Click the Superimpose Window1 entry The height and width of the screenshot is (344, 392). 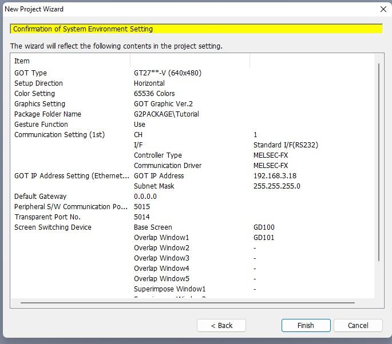(x=169, y=289)
